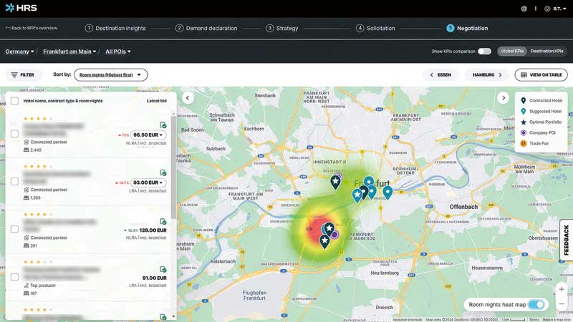
Task: Toggle the Show KPIs comparison switch
Action: pos(485,52)
